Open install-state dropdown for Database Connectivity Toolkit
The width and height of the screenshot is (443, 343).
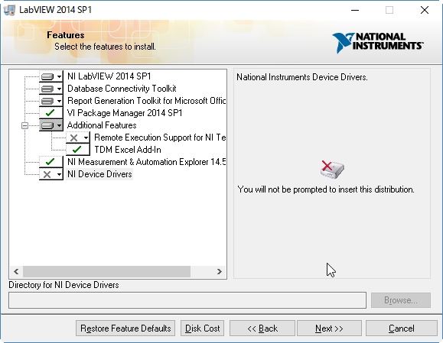point(59,89)
